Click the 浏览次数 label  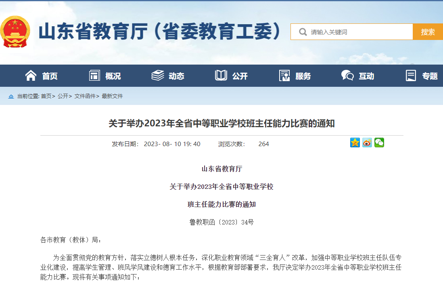coord(232,144)
